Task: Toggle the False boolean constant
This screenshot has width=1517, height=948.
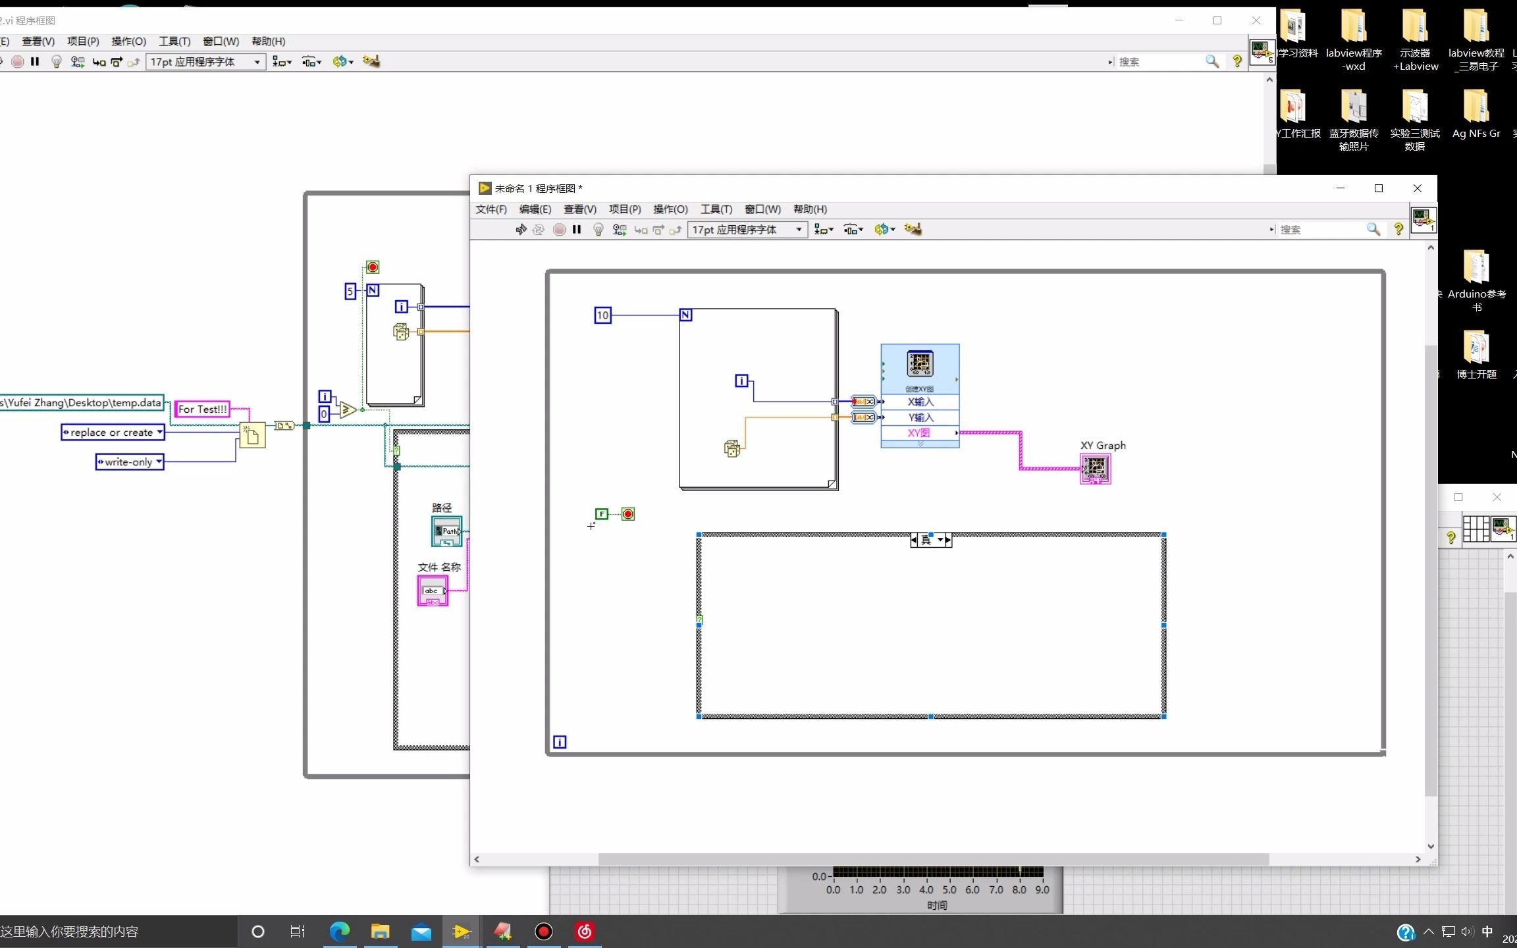Action: click(601, 513)
